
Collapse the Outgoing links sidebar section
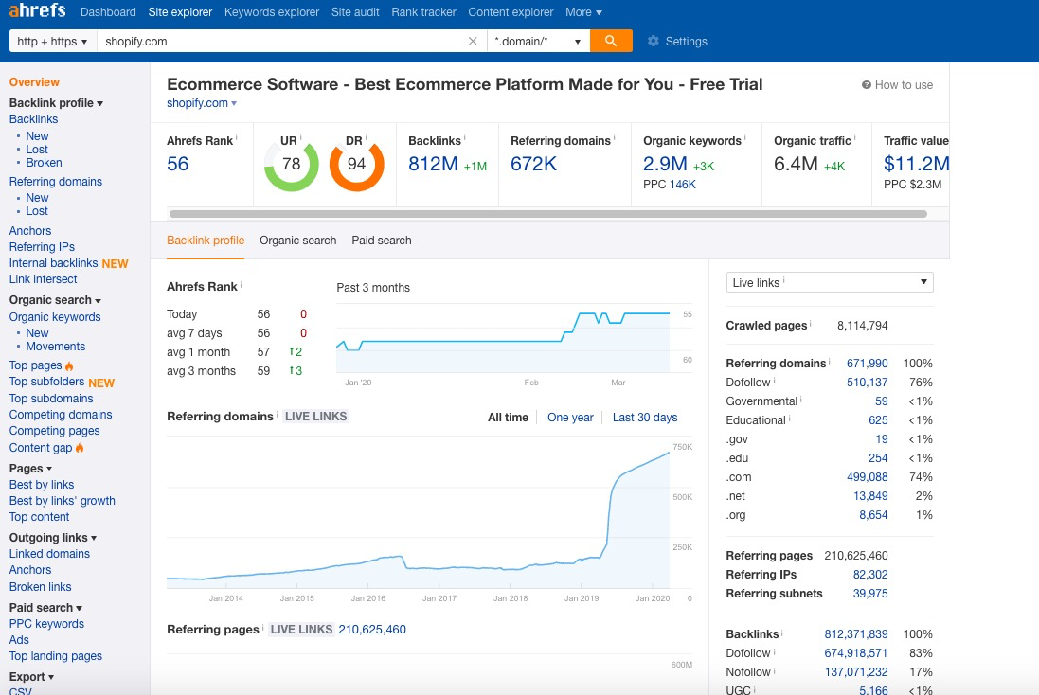coord(53,537)
